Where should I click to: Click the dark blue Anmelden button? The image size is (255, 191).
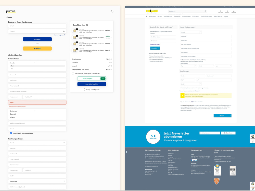(37, 39)
